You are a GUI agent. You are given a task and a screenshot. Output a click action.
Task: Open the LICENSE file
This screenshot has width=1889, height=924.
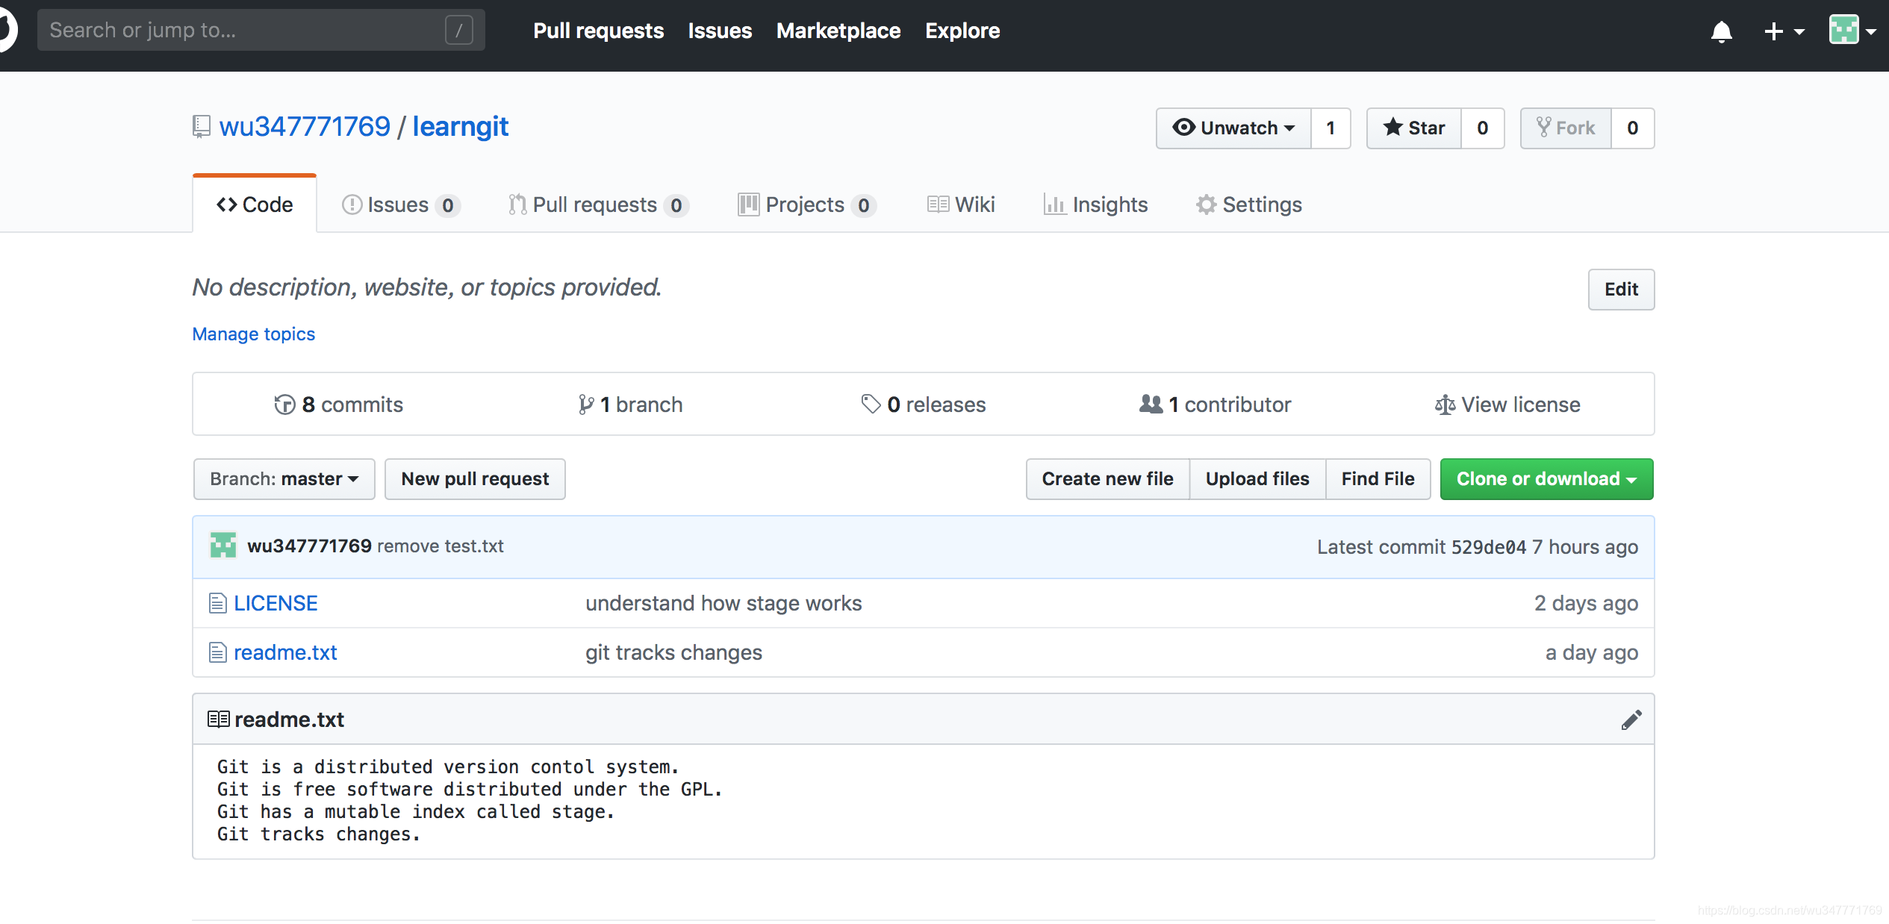tap(276, 603)
